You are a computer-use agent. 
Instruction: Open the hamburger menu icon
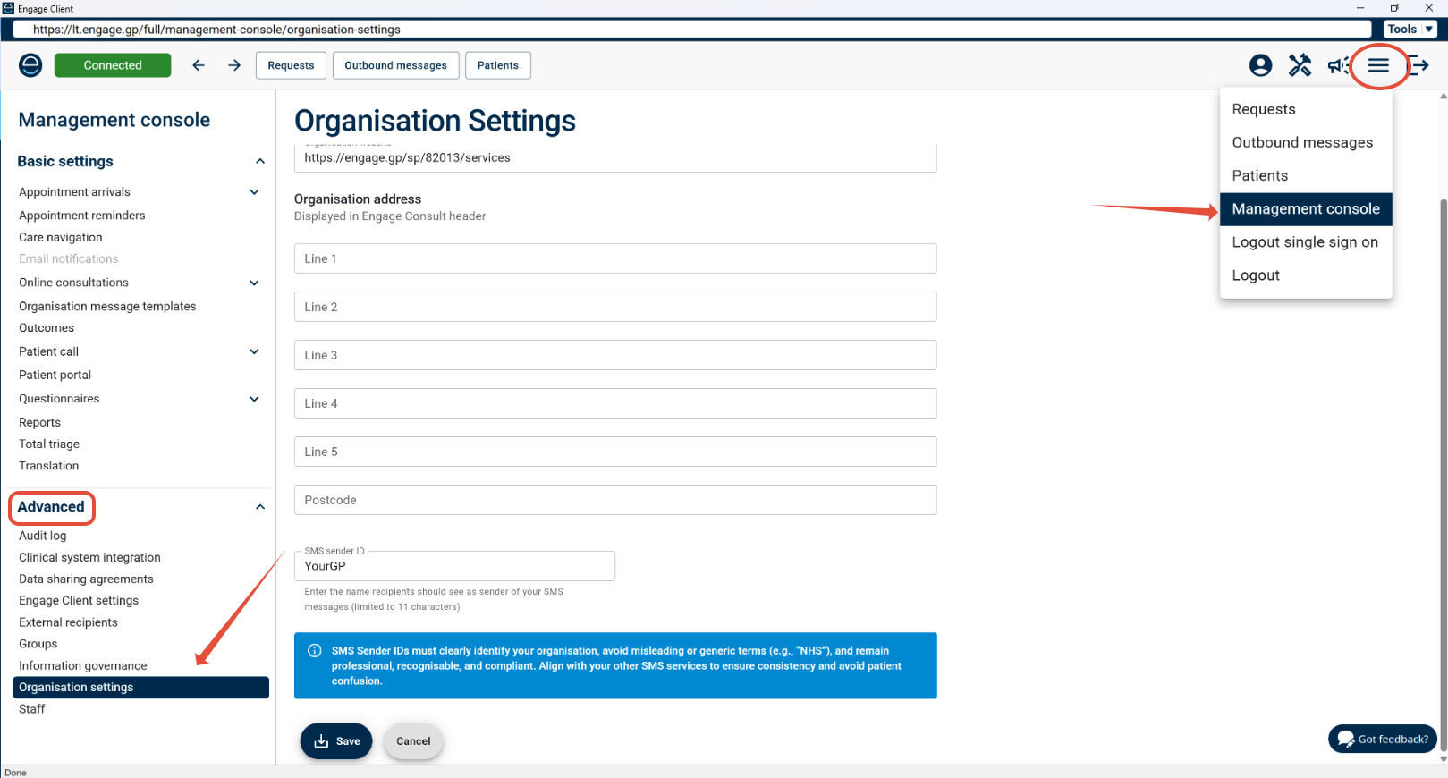pyautogui.click(x=1378, y=65)
